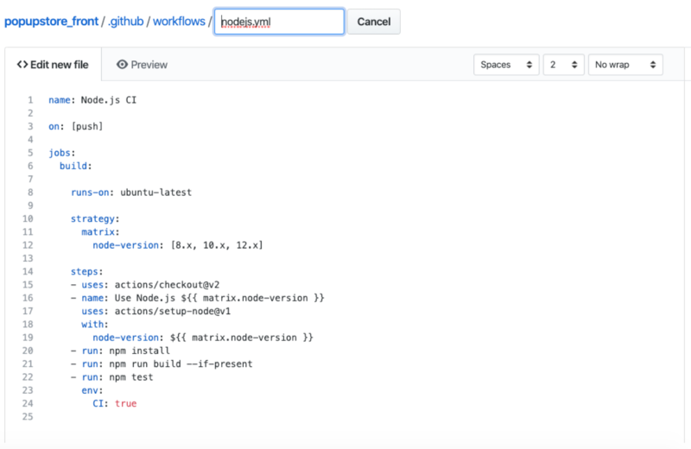691x449 pixels.
Task: Open the workflows folder breadcrumb
Action: point(179,22)
